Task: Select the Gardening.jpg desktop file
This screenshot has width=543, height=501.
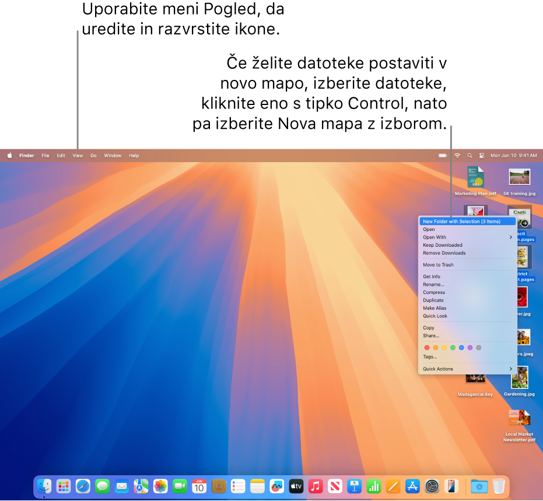Action: point(519,381)
